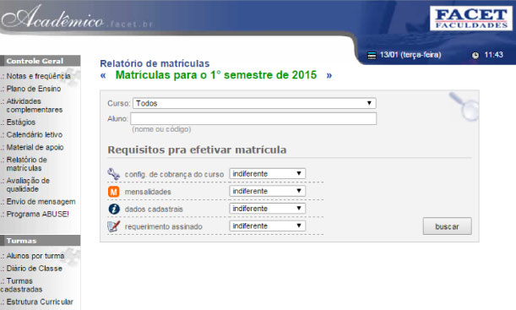Go to next semester with » arrow

click(x=329, y=75)
